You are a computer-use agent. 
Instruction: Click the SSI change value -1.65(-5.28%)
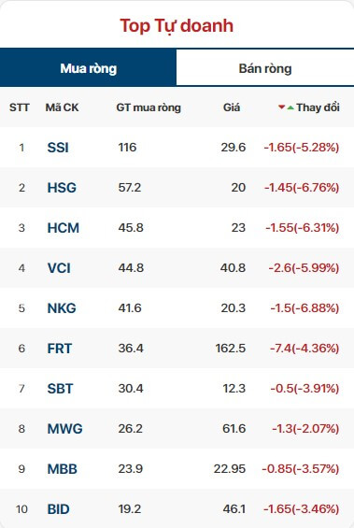pos(302,148)
